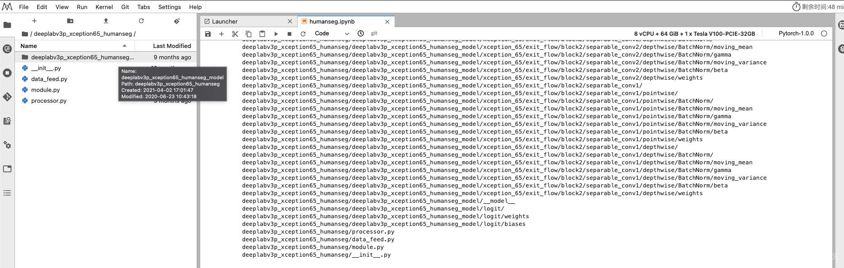Open the file browser sidebar folder icon
This screenshot has width=844, height=268.
7,25
